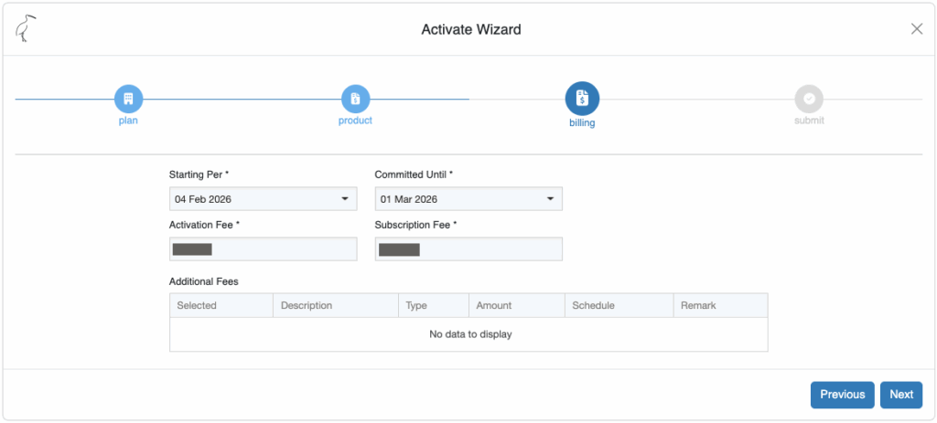937x423 pixels.
Task: Sort by the Description column header
Action: point(335,305)
